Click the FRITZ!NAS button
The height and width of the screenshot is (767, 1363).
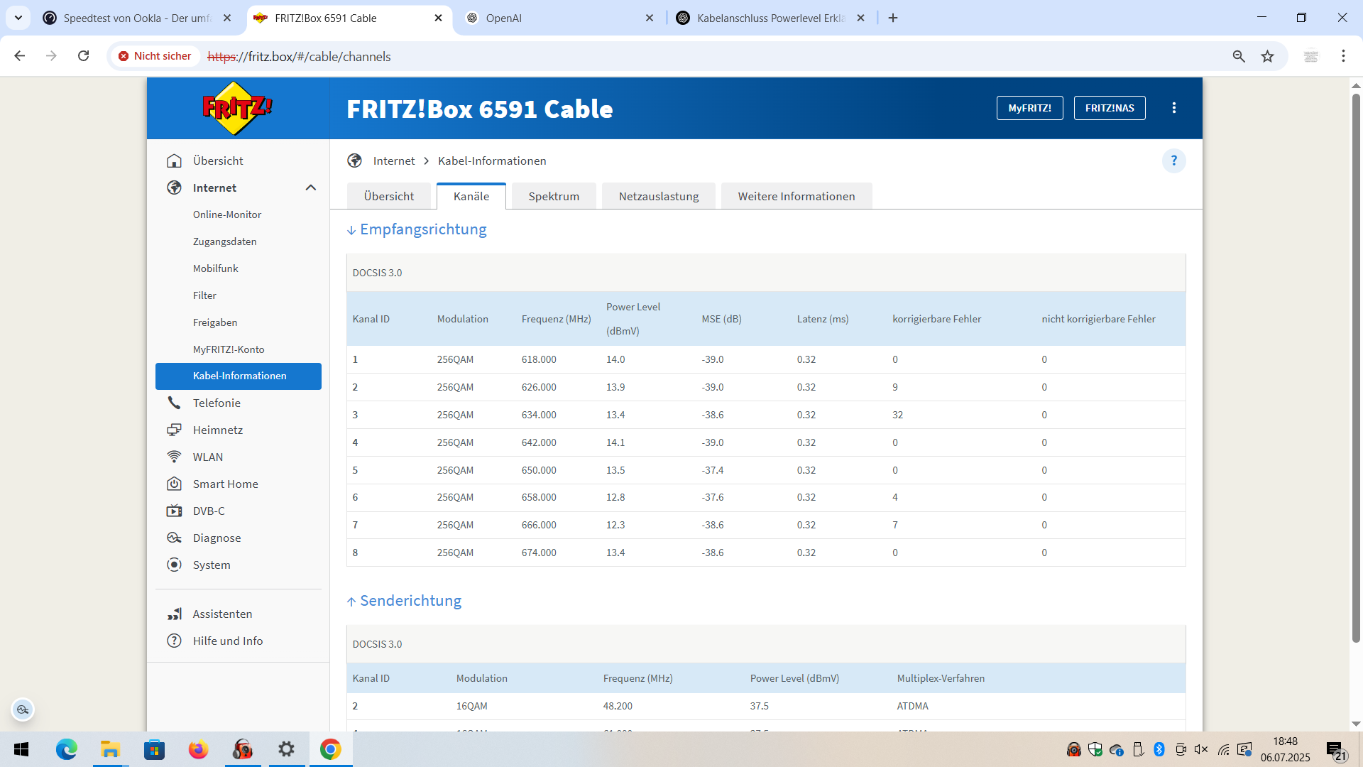1109,108
